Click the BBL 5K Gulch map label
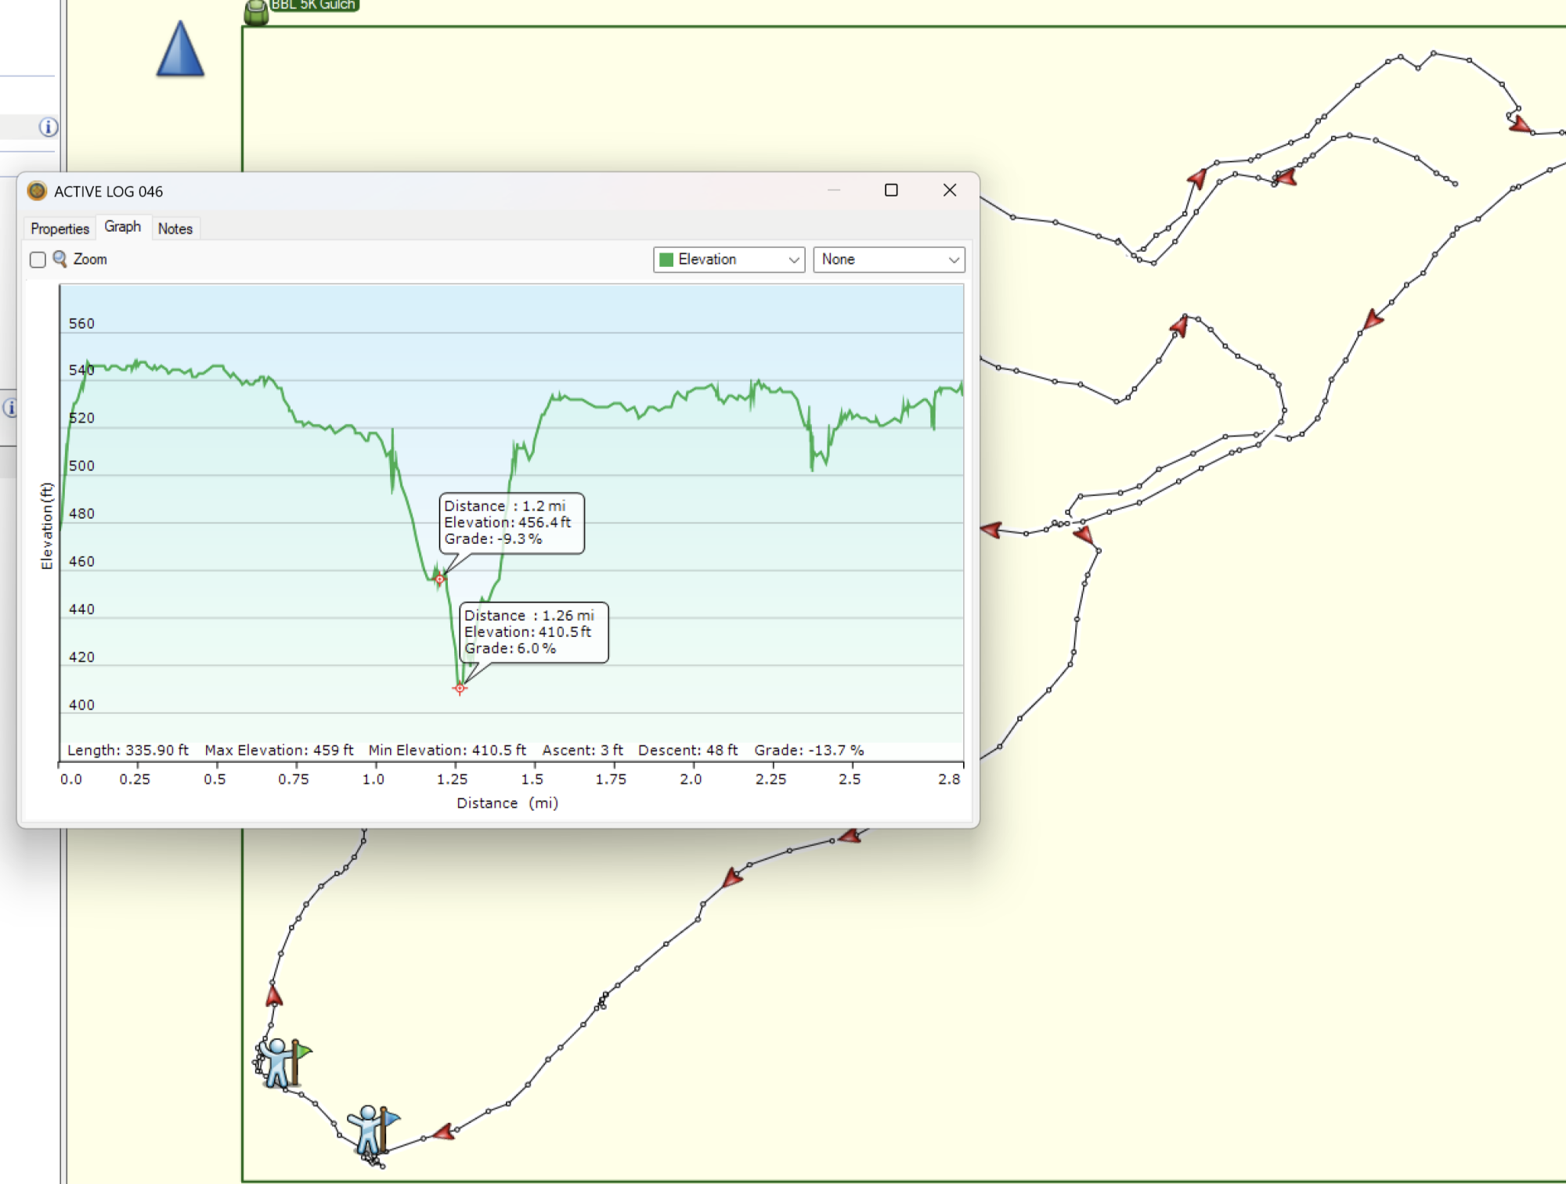Viewport: 1566px width, 1184px height. click(314, 5)
